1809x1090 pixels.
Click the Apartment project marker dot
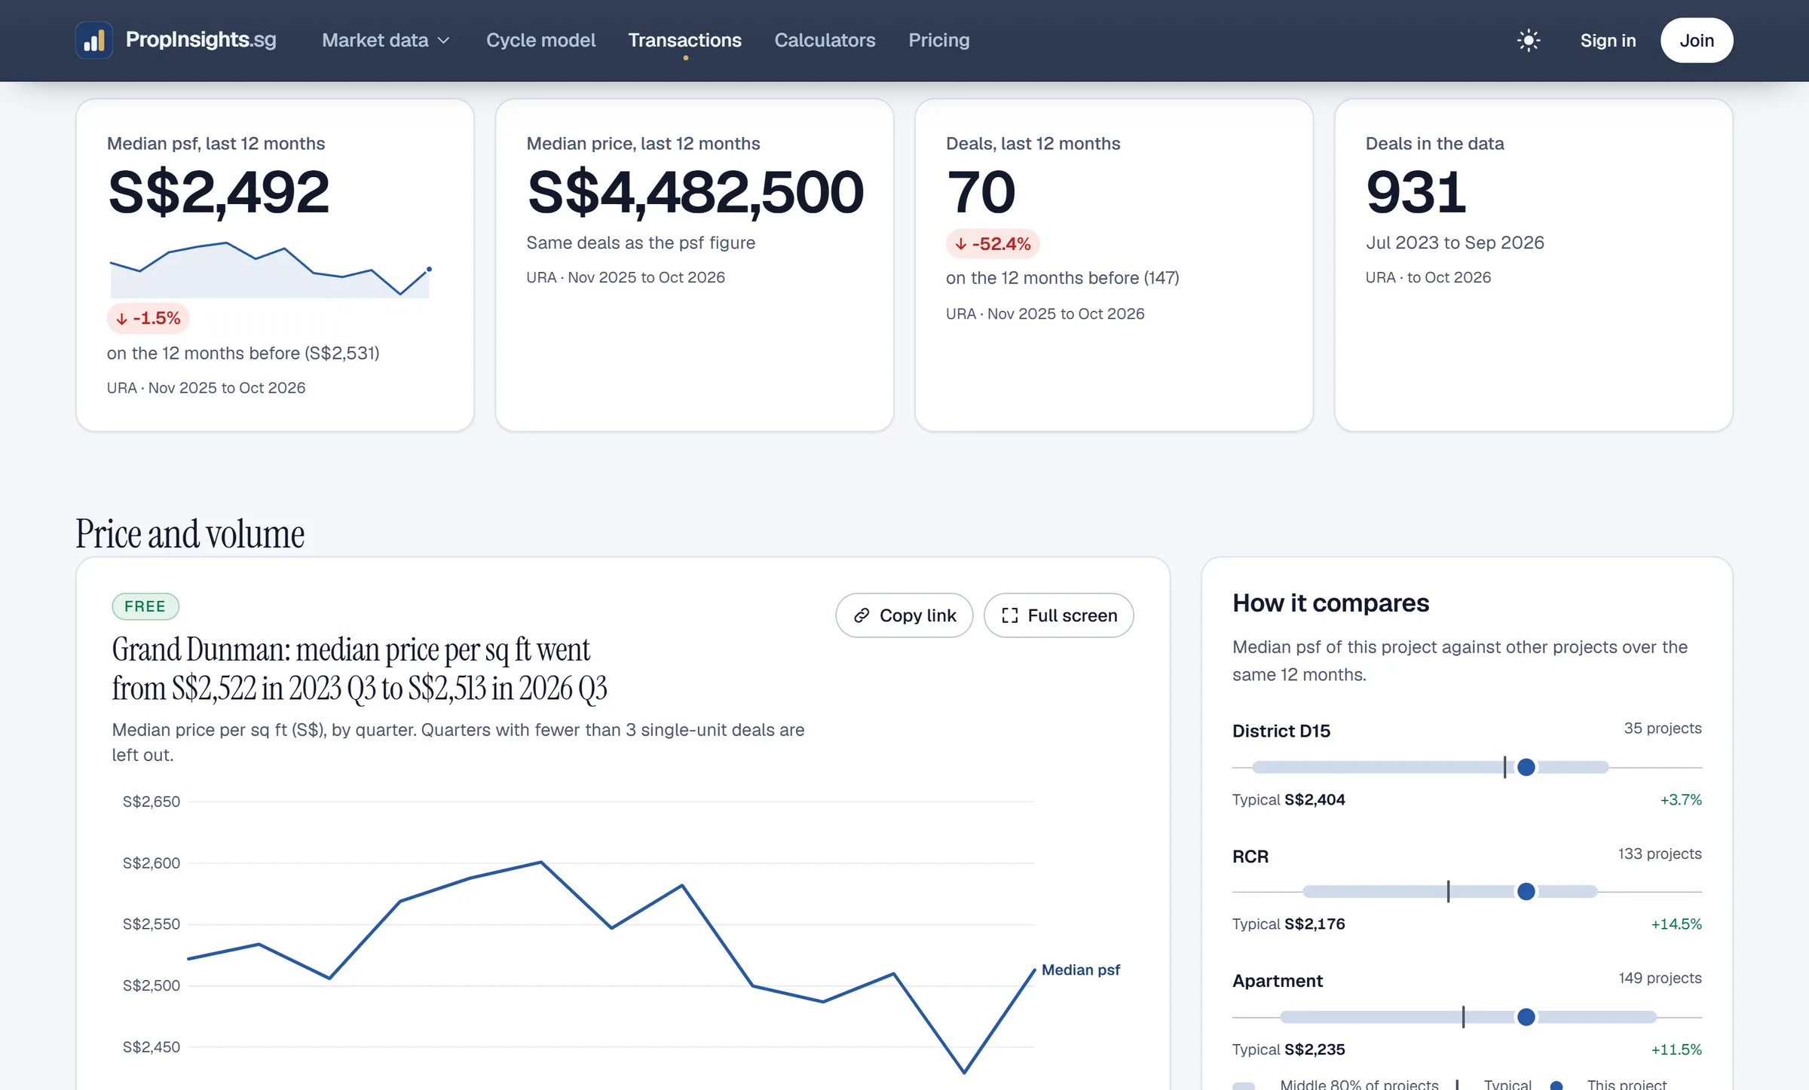coord(1526,1017)
